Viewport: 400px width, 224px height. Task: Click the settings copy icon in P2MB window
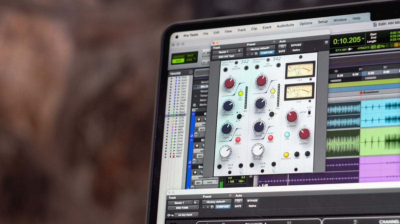click(212, 207)
